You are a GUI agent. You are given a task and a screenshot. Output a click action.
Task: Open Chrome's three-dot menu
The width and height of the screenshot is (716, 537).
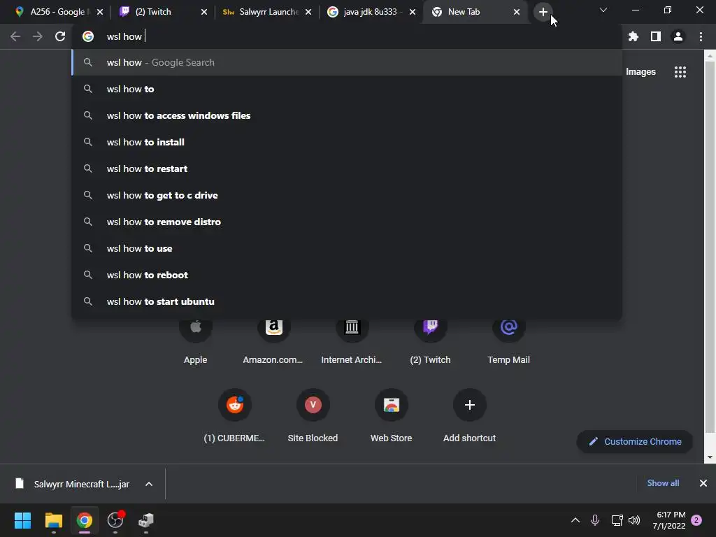click(701, 36)
